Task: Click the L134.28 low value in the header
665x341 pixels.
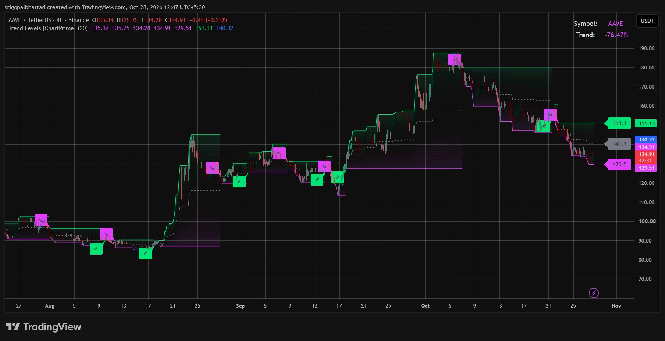Action: pos(151,20)
